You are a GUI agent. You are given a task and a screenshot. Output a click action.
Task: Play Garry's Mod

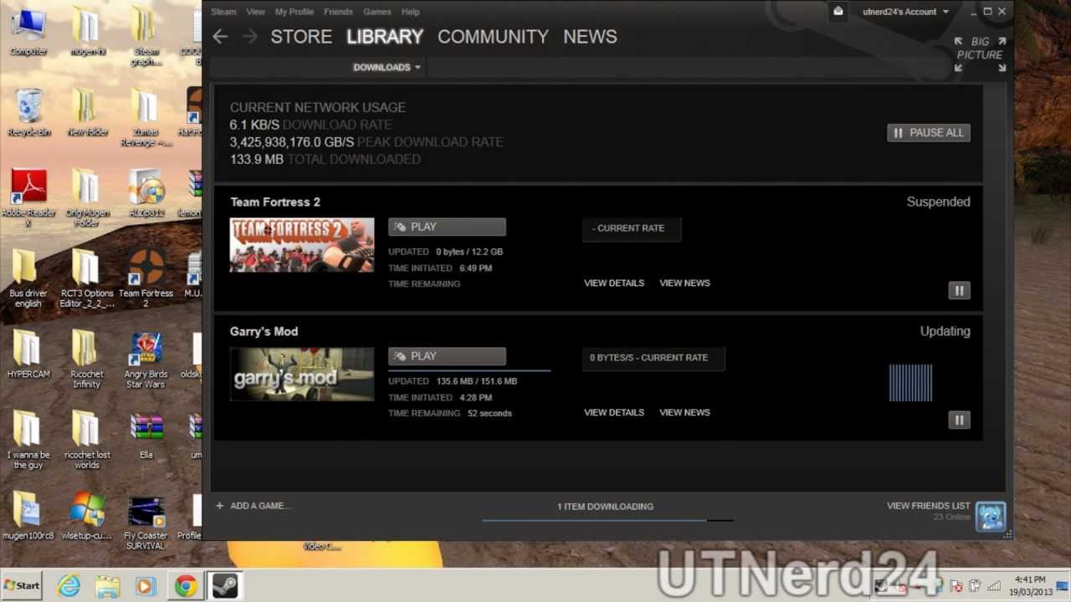[x=447, y=356]
